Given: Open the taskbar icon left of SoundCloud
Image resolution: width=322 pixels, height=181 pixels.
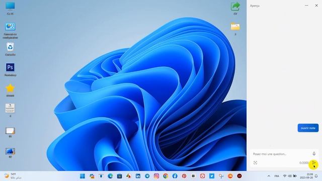Looking at the screenshot, I should click(x=221, y=176).
